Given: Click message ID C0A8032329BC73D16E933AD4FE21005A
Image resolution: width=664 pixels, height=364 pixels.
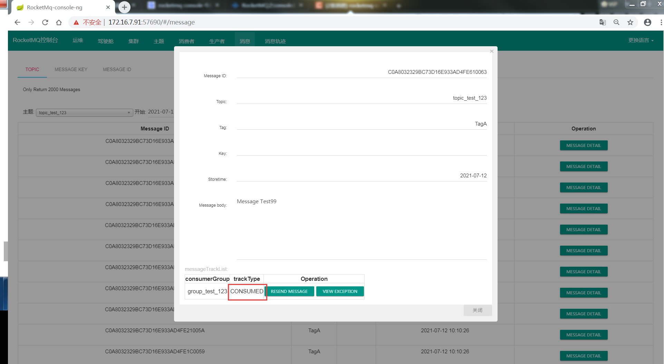Looking at the screenshot, I should coord(155,331).
